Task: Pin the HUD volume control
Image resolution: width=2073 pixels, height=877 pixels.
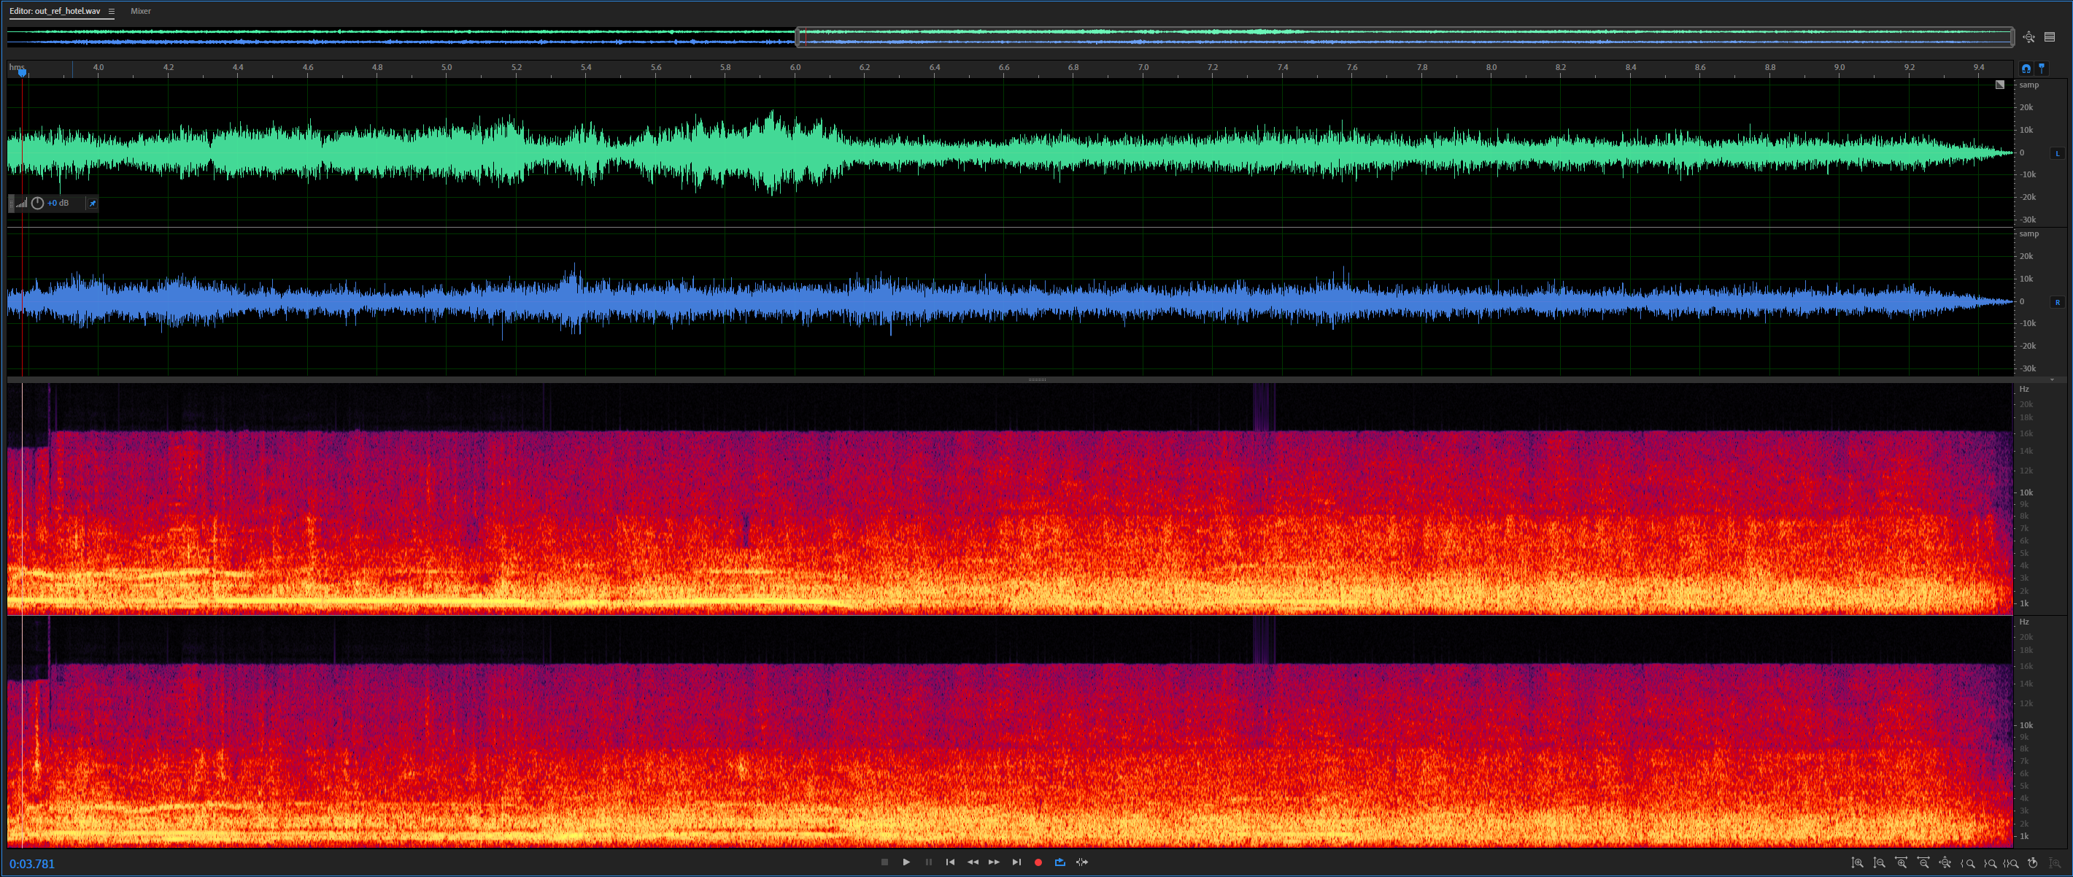Action: 93,204
